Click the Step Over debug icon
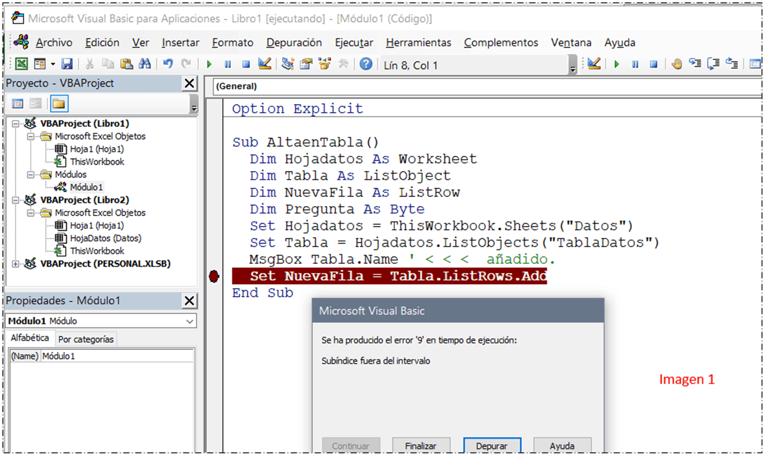Image resolution: width=764 pixels, height=454 pixels. (713, 64)
